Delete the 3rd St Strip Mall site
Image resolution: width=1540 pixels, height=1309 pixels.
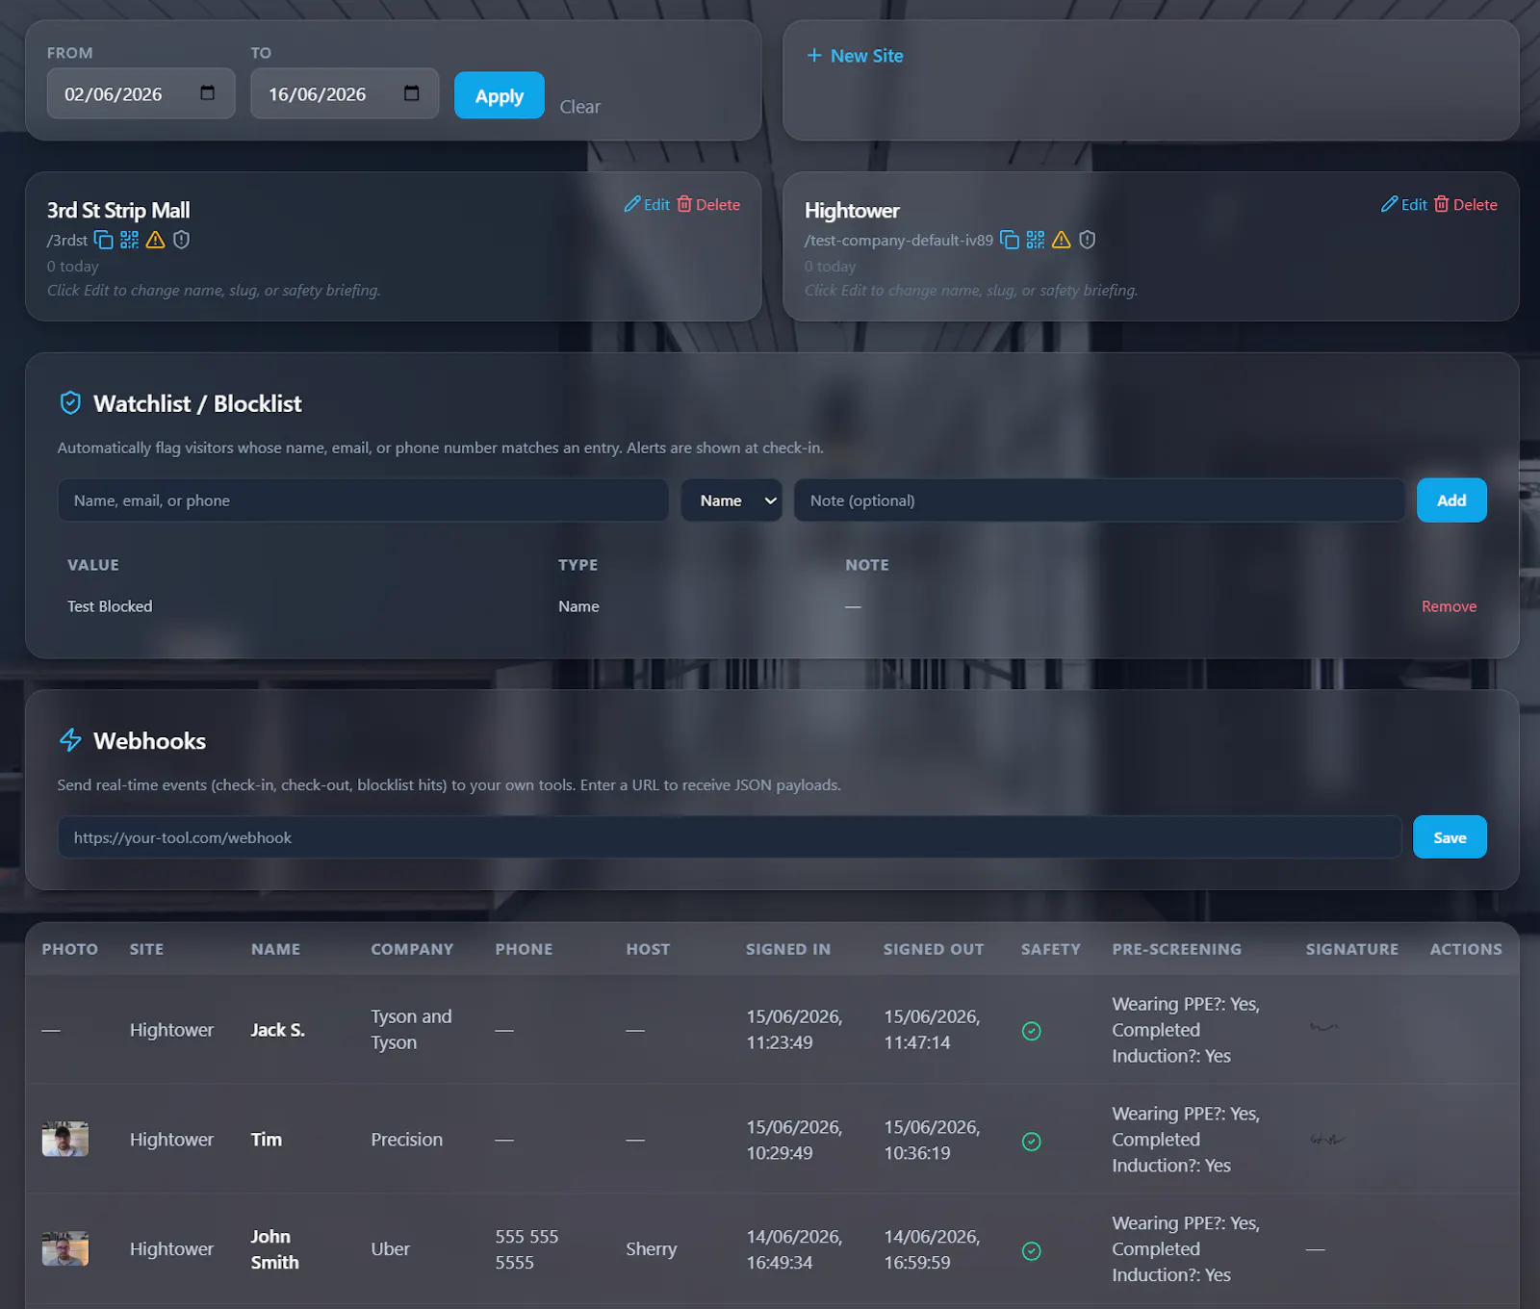(708, 204)
